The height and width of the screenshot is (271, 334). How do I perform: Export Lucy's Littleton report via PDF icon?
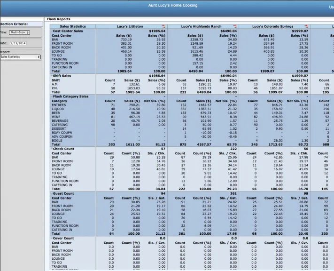point(163,26)
